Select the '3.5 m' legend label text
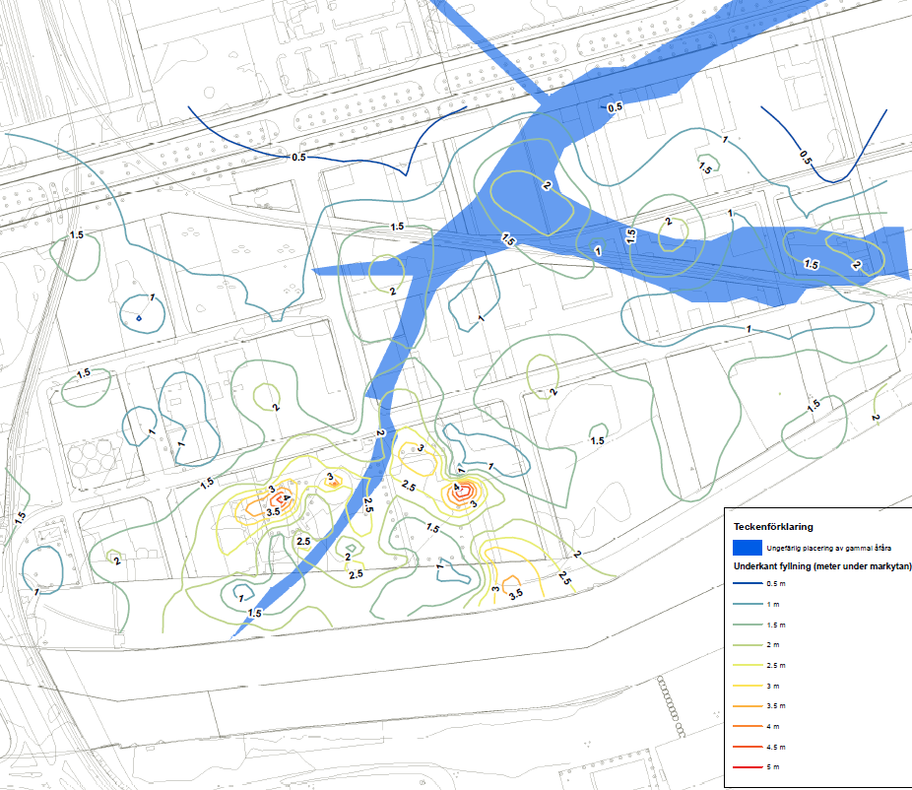 [776, 705]
